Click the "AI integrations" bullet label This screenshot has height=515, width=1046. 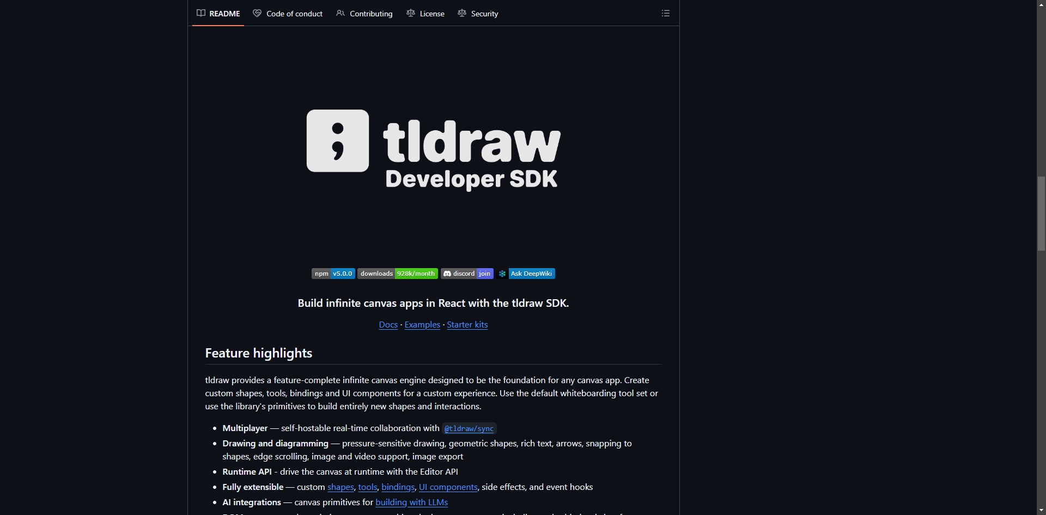[252, 502]
